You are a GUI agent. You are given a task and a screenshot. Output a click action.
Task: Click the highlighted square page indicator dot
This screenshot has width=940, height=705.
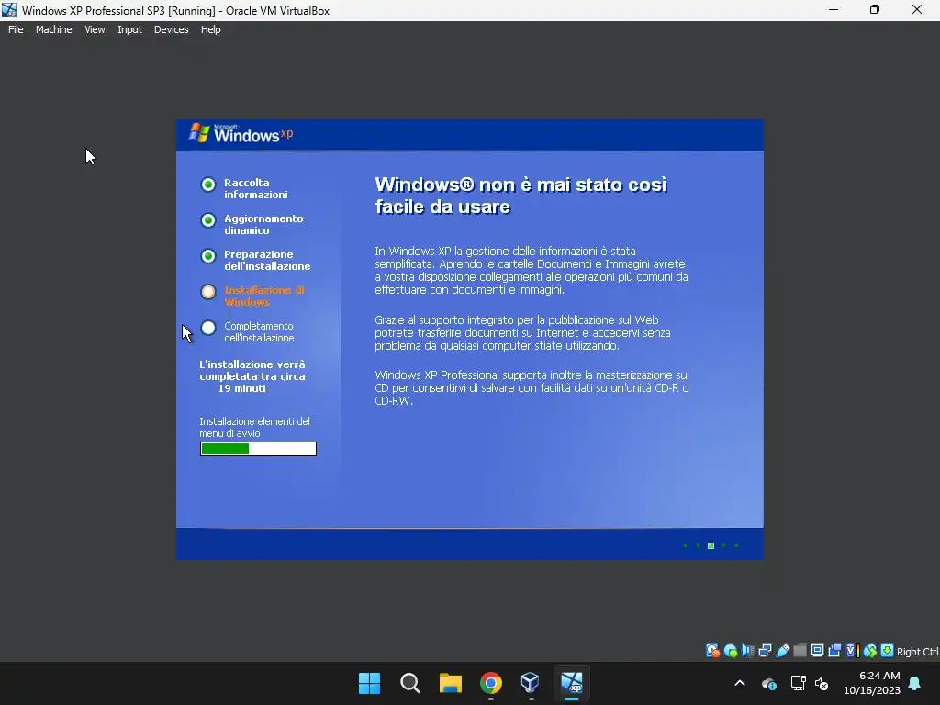711,545
